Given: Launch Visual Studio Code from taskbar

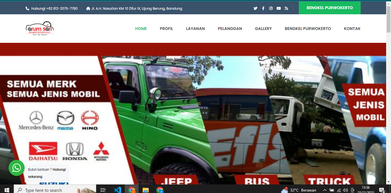Looking at the screenshot, I should (117, 190).
